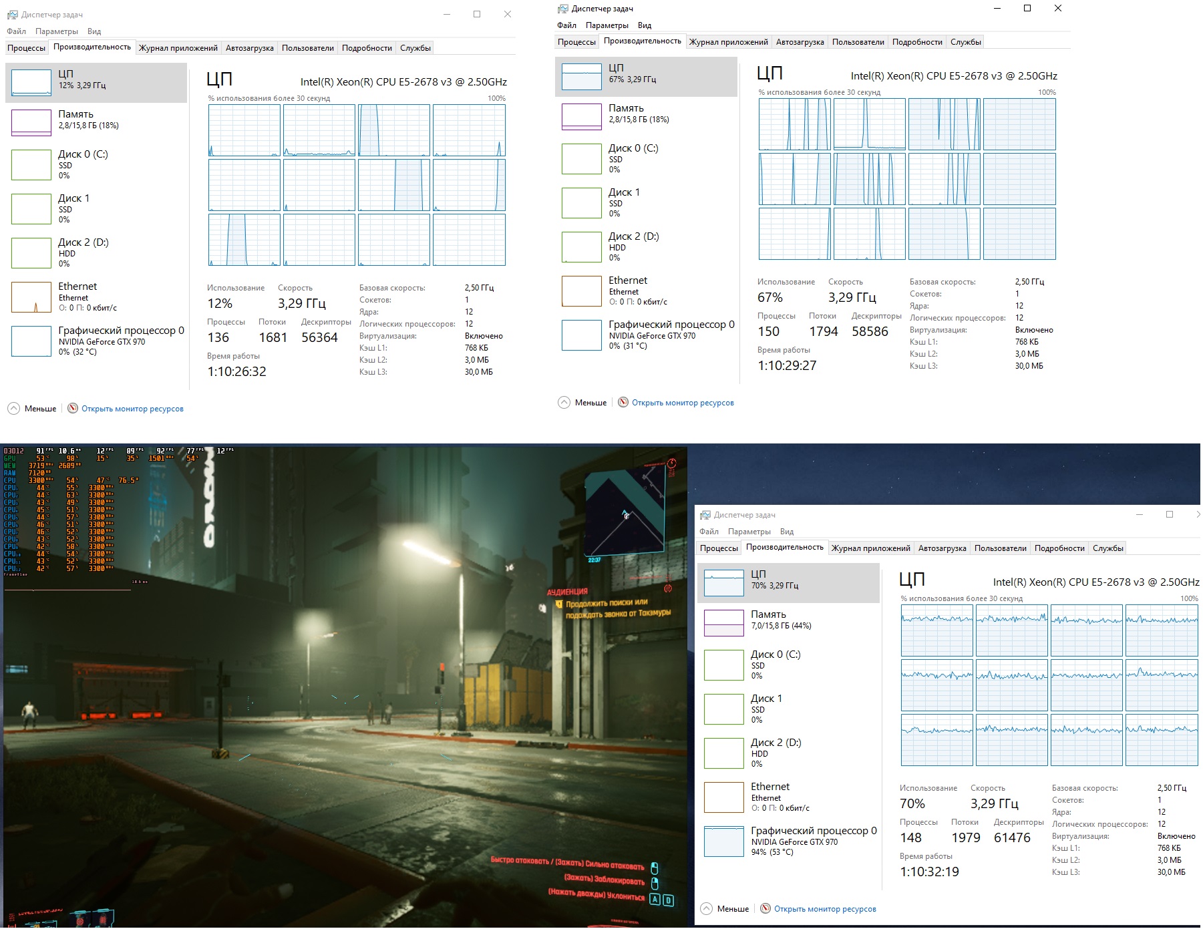Click Task Manager title icon in 70% CPU window

pyautogui.click(x=705, y=514)
